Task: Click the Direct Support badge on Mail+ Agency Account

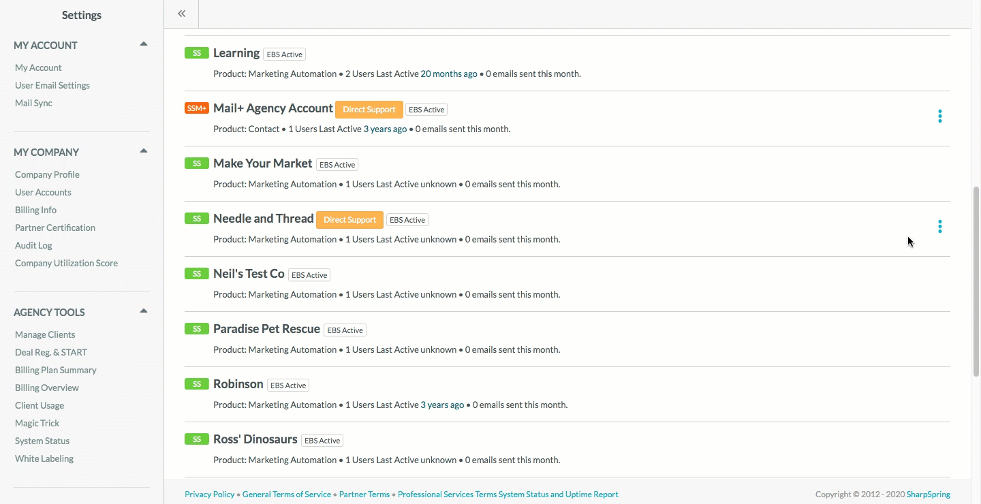Action: [x=369, y=110]
